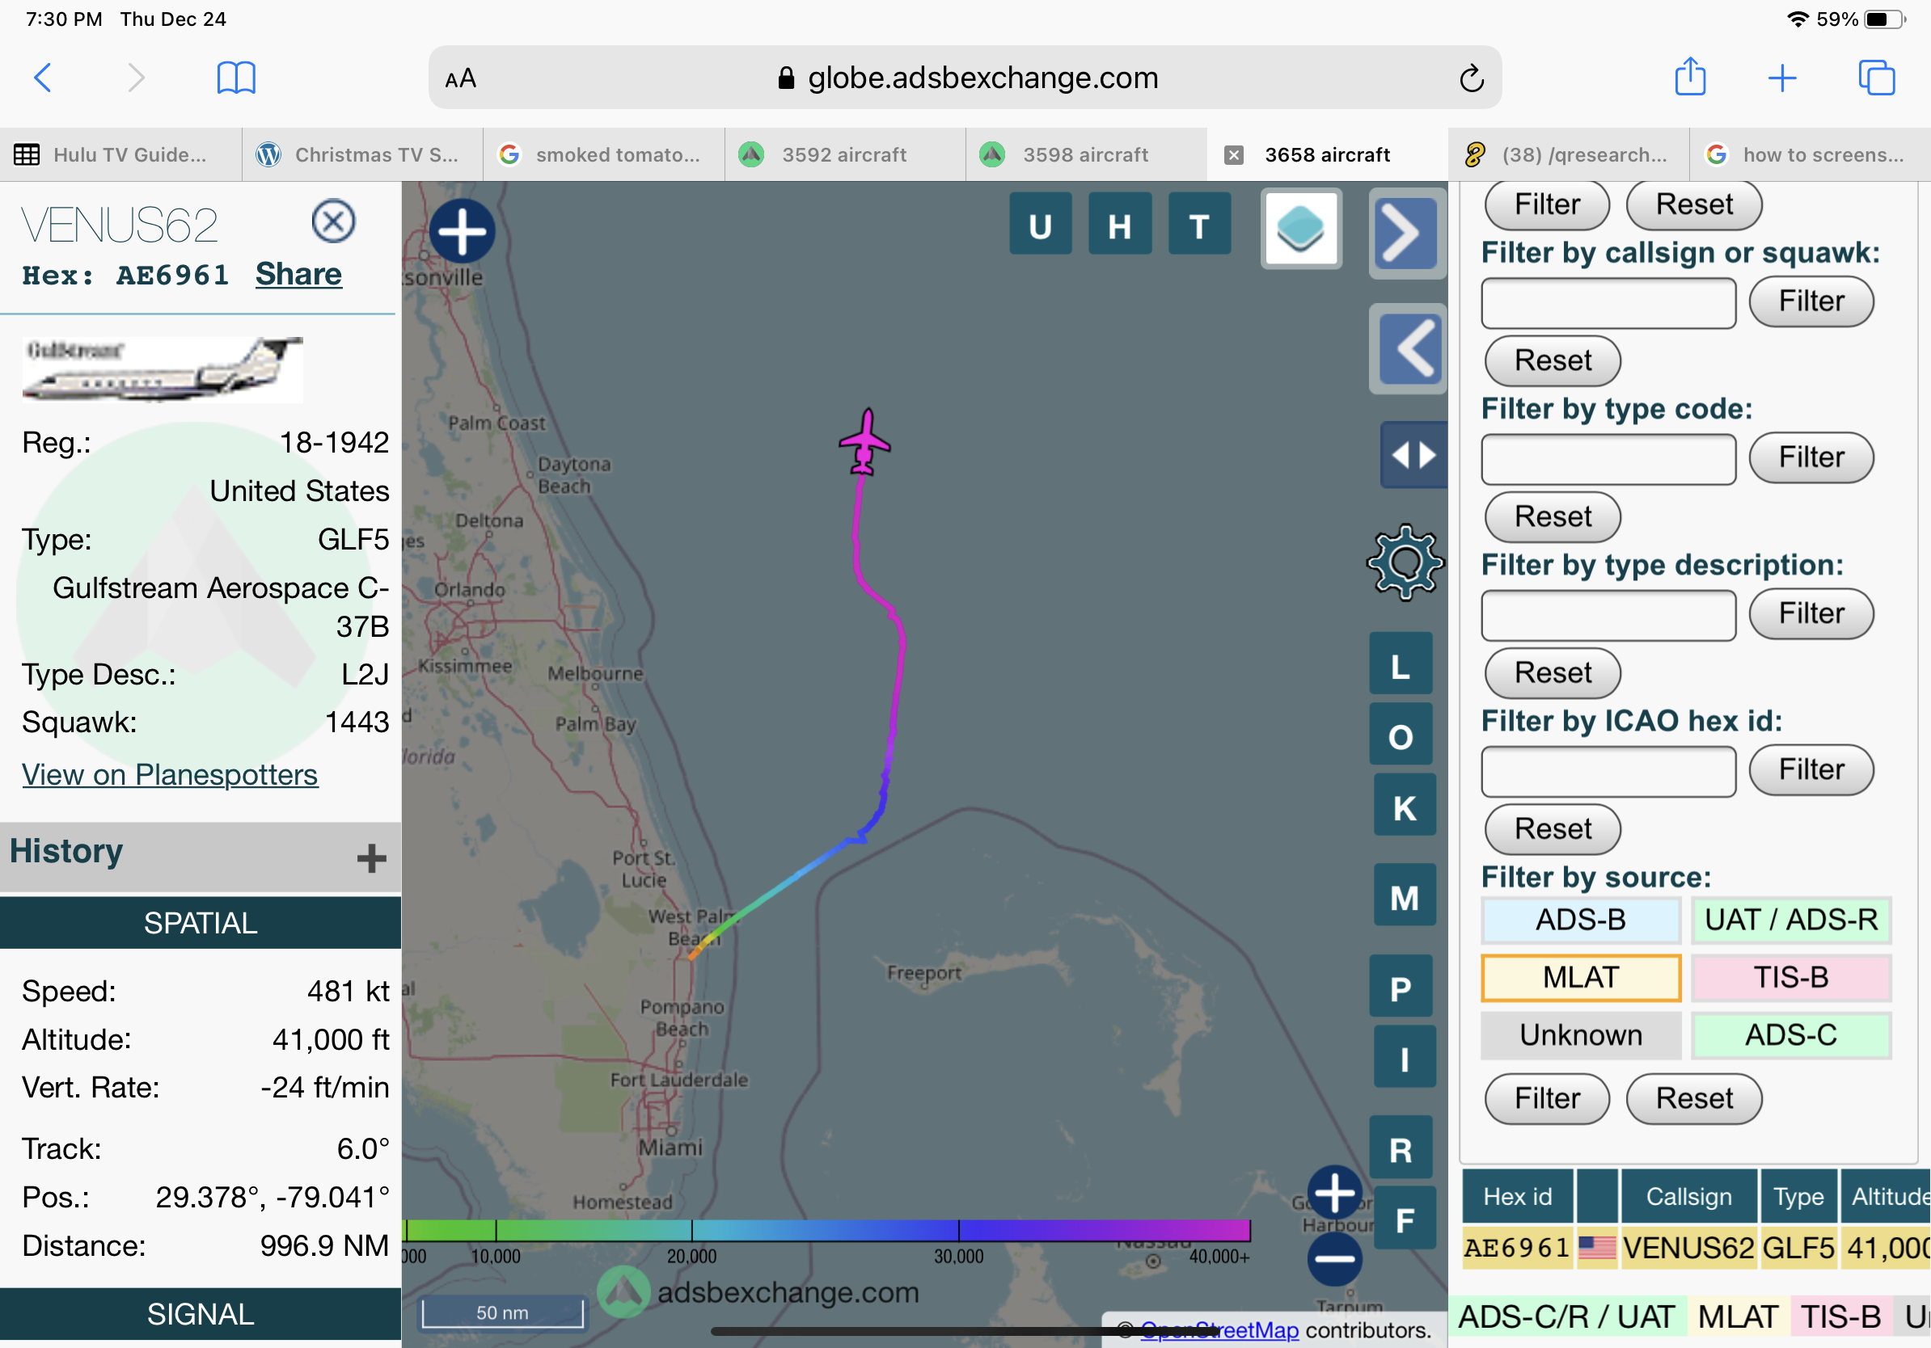The height and width of the screenshot is (1348, 1931).
Task: Click Reset under the source options
Action: (1694, 1099)
